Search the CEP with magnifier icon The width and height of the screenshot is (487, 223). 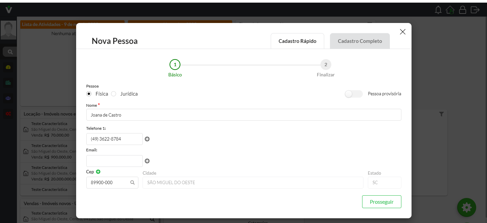[x=133, y=183]
